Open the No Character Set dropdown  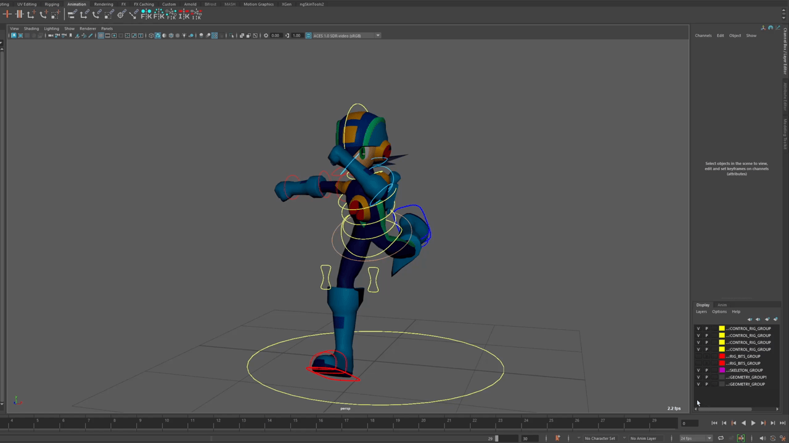(601, 438)
